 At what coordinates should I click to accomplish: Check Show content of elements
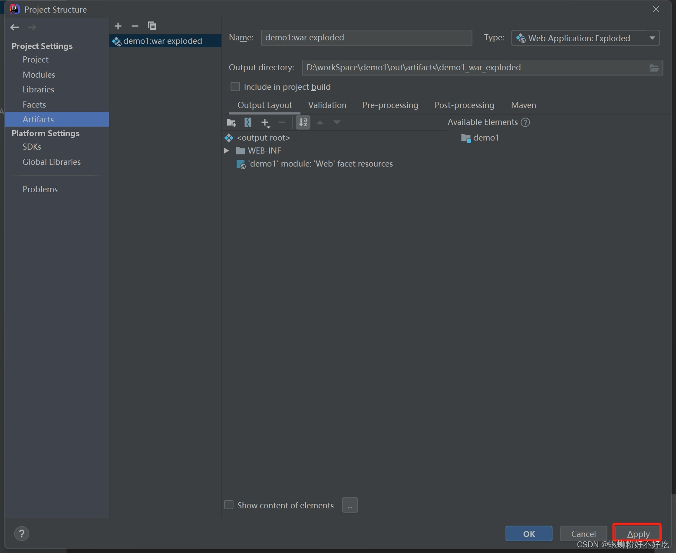pyautogui.click(x=229, y=505)
